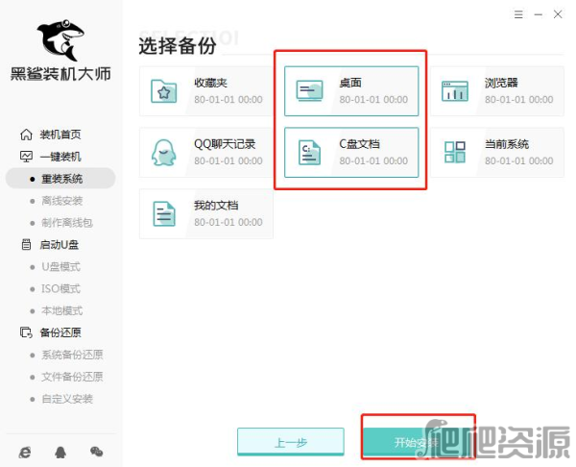This screenshot has width=576, height=467.
Task: Click the C: document file icon
Action: [x=309, y=153]
